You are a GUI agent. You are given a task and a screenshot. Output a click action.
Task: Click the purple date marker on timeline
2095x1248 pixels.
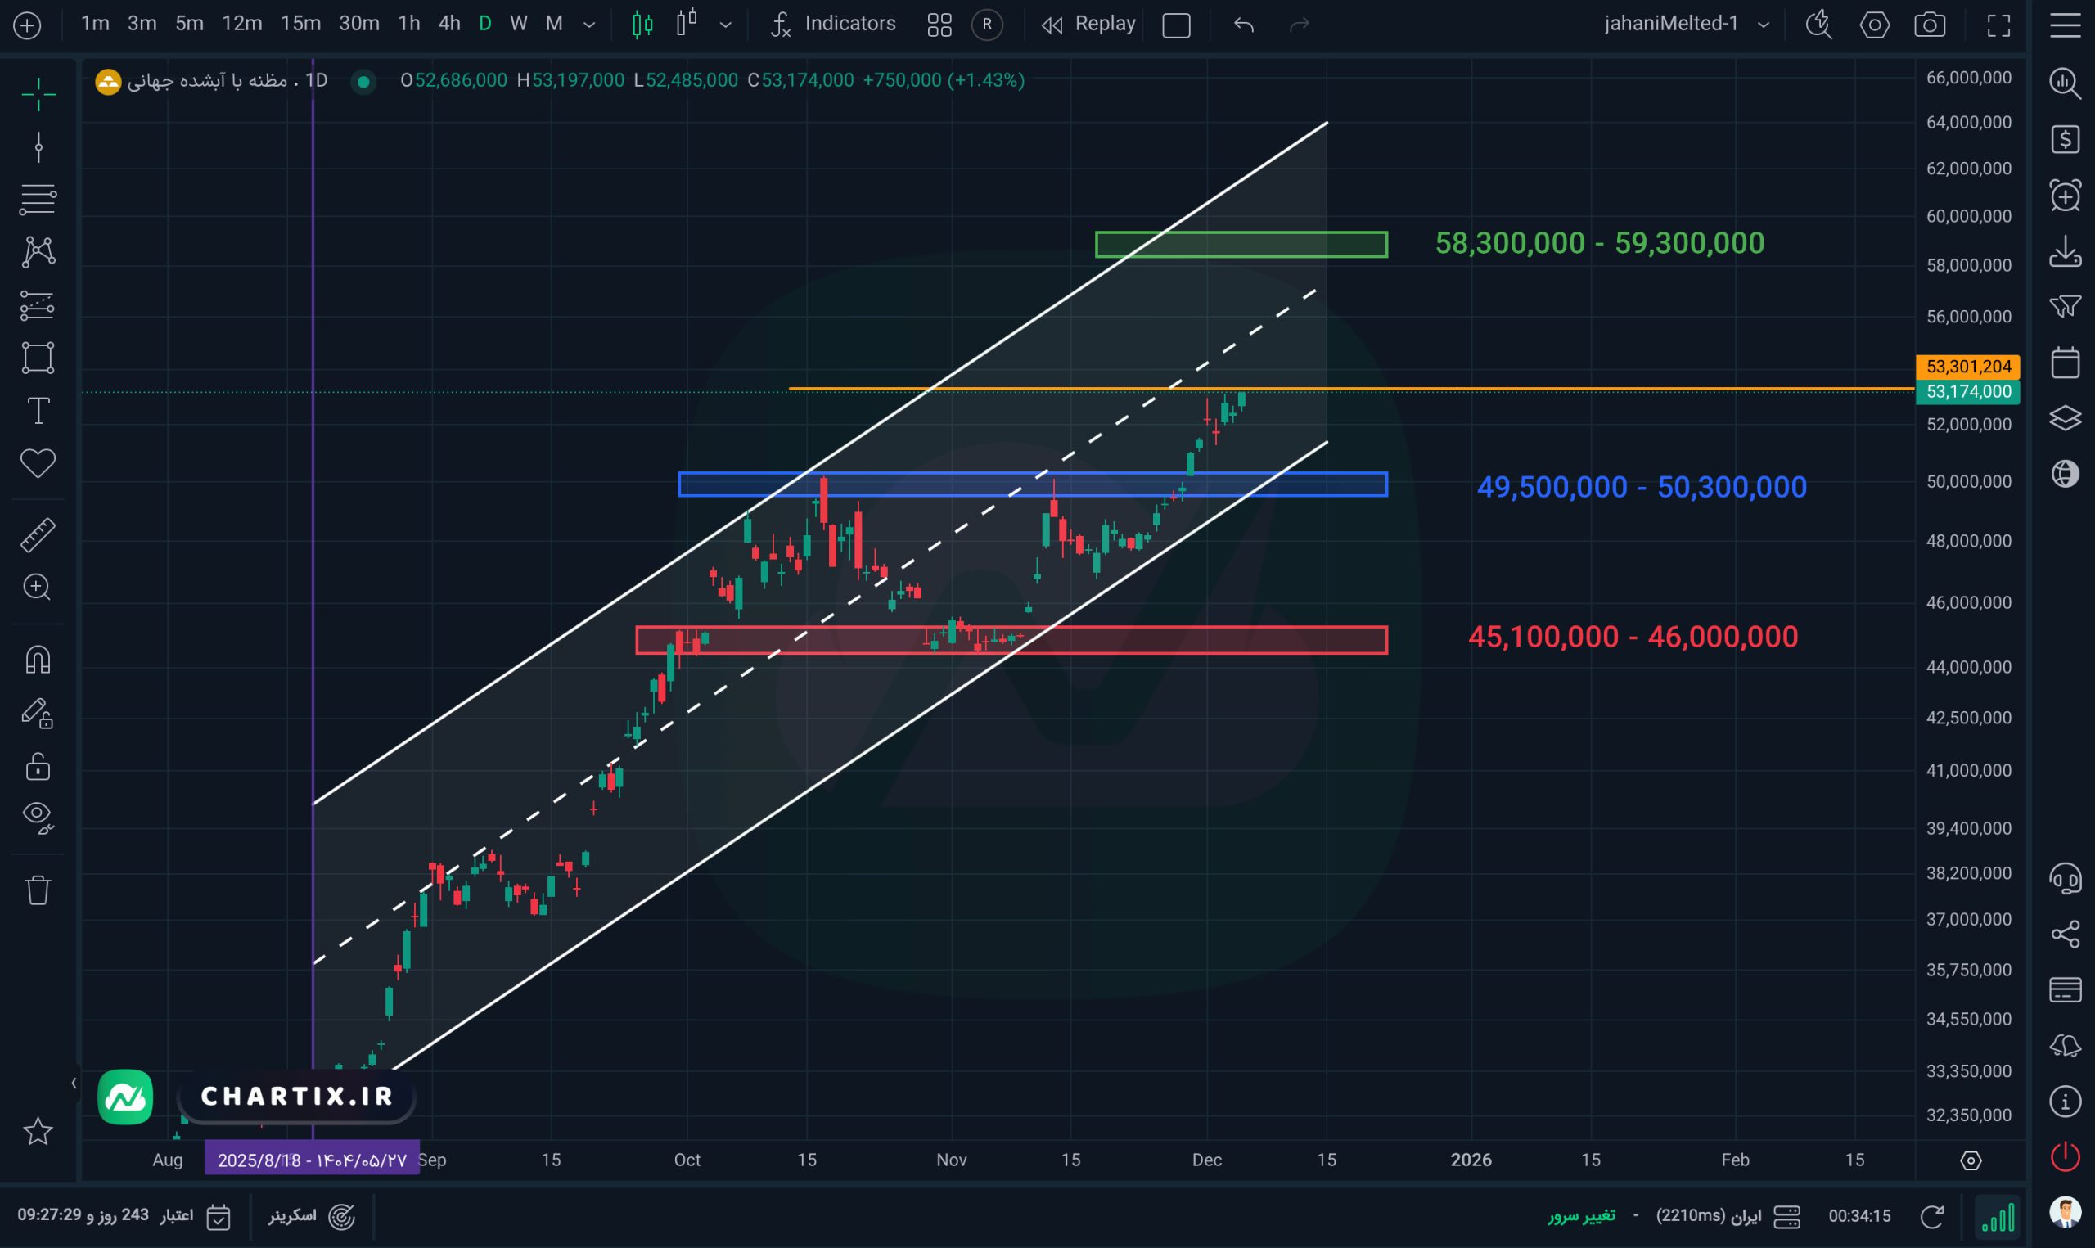point(312,1160)
